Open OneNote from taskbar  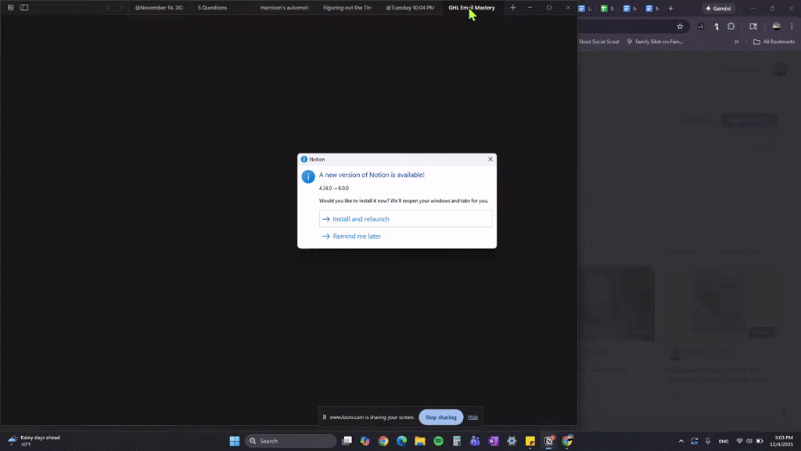[x=494, y=441]
